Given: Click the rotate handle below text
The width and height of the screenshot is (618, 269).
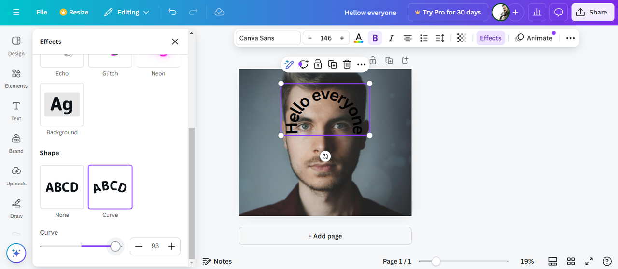Looking at the screenshot, I should click(x=325, y=156).
